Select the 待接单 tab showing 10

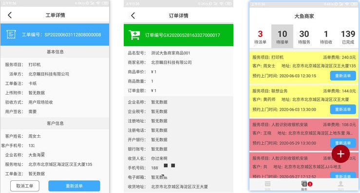coord(282,36)
